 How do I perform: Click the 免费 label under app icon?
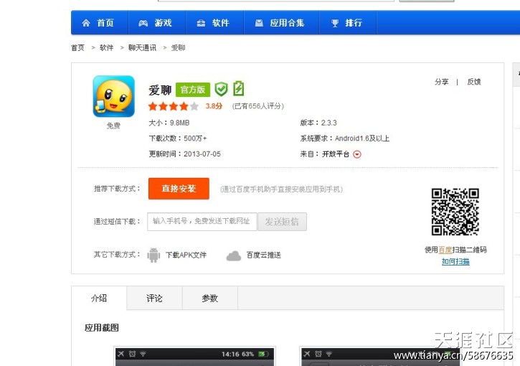click(x=113, y=126)
